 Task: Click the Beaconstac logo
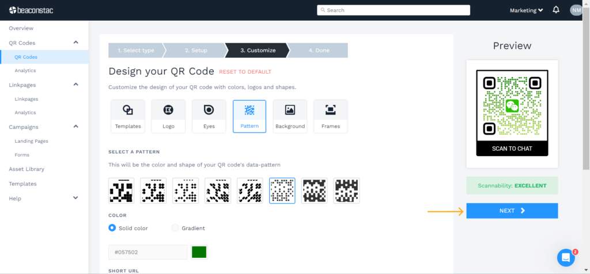pos(31,10)
